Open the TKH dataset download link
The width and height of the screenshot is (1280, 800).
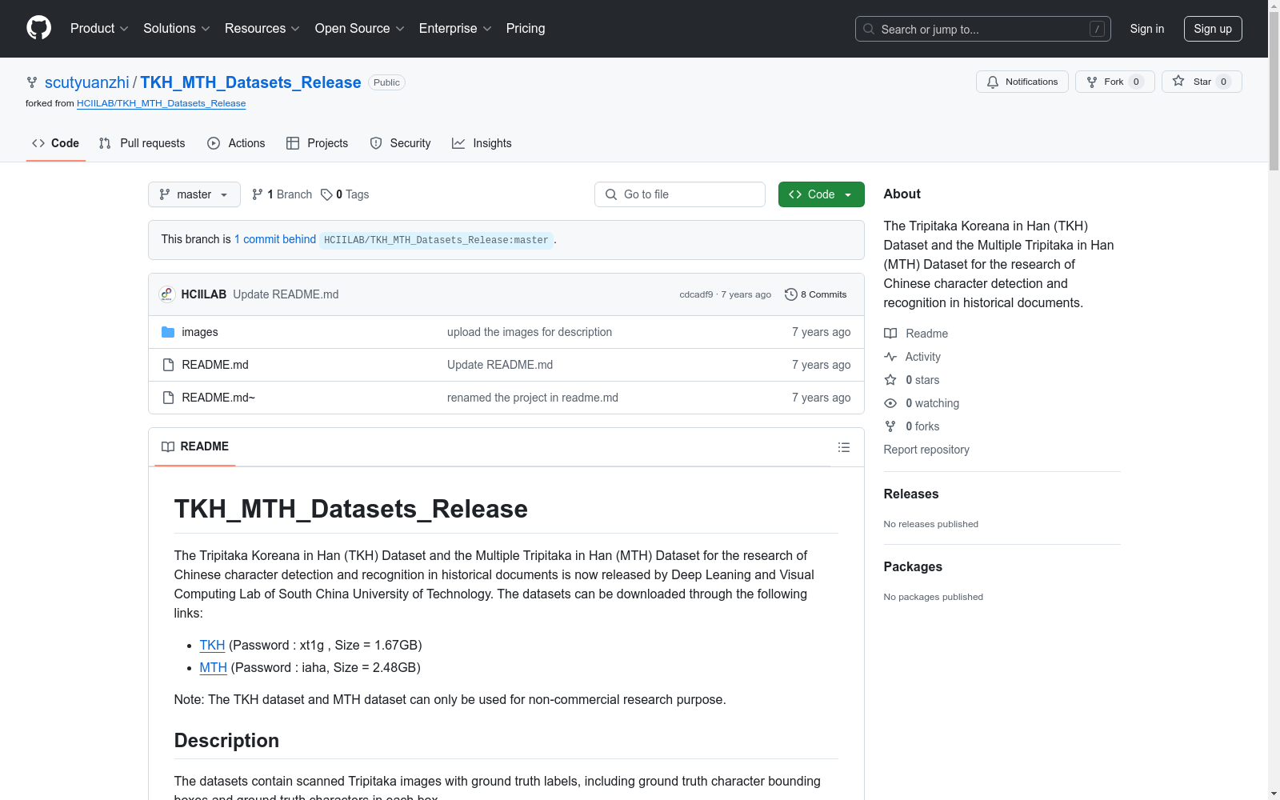[x=212, y=645]
